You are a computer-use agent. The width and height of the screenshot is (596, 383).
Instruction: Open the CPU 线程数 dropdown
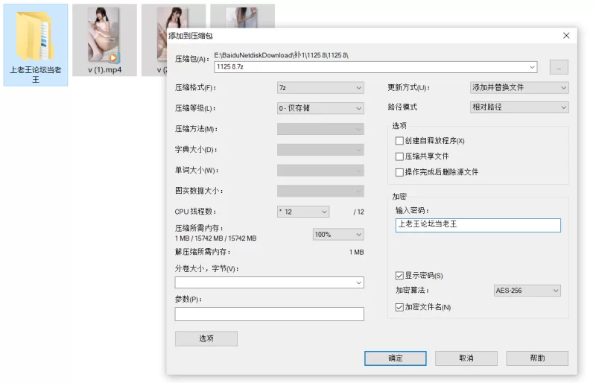point(303,212)
